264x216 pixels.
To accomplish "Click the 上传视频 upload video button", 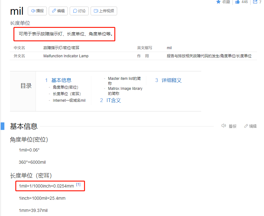I will 104,11.
